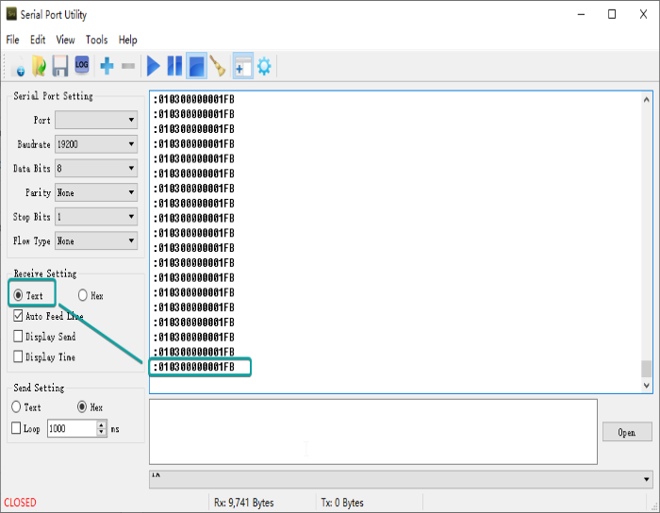Enable the Display Time checkbox
The height and width of the screenshot is (513, 660).
(x=19, y=357)
